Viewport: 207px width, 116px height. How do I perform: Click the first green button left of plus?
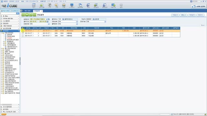23,15
